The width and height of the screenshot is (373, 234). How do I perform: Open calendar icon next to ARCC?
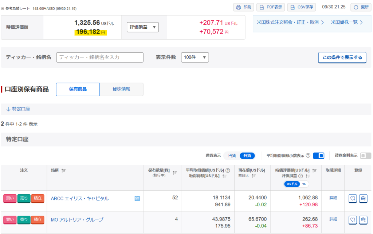137,198
